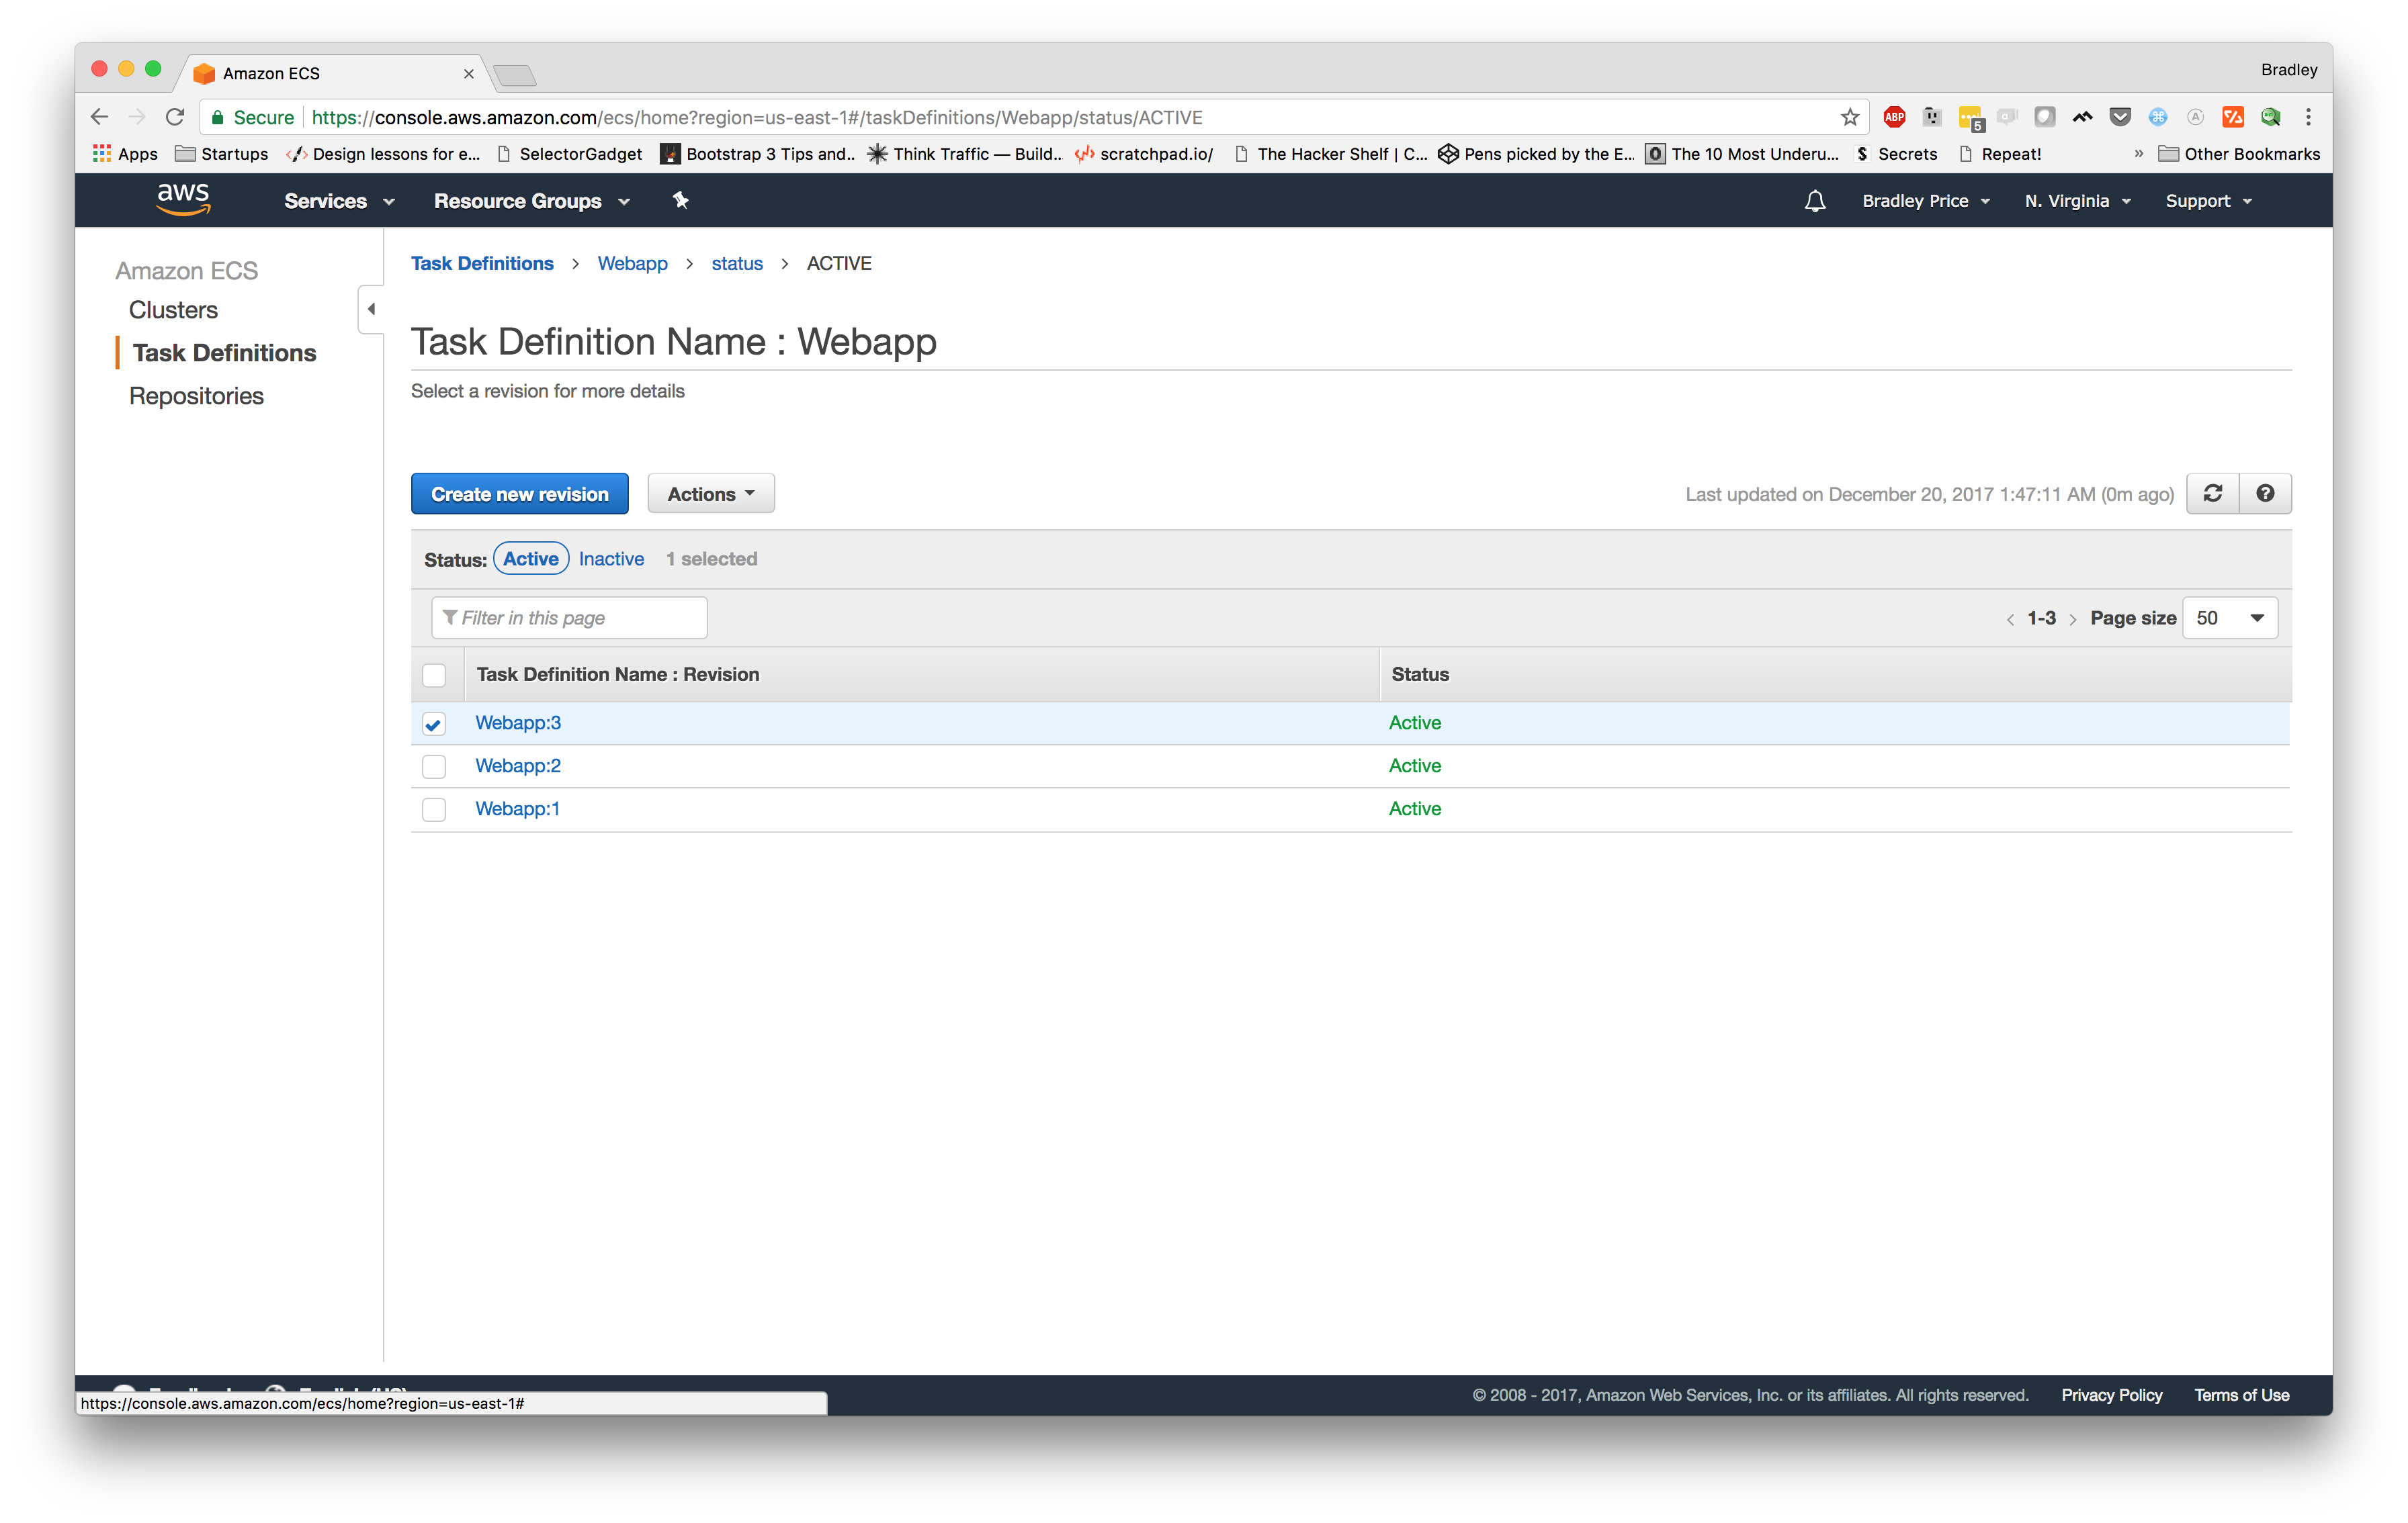Click the Amazon ECS sidebar heading

(186, 271)
